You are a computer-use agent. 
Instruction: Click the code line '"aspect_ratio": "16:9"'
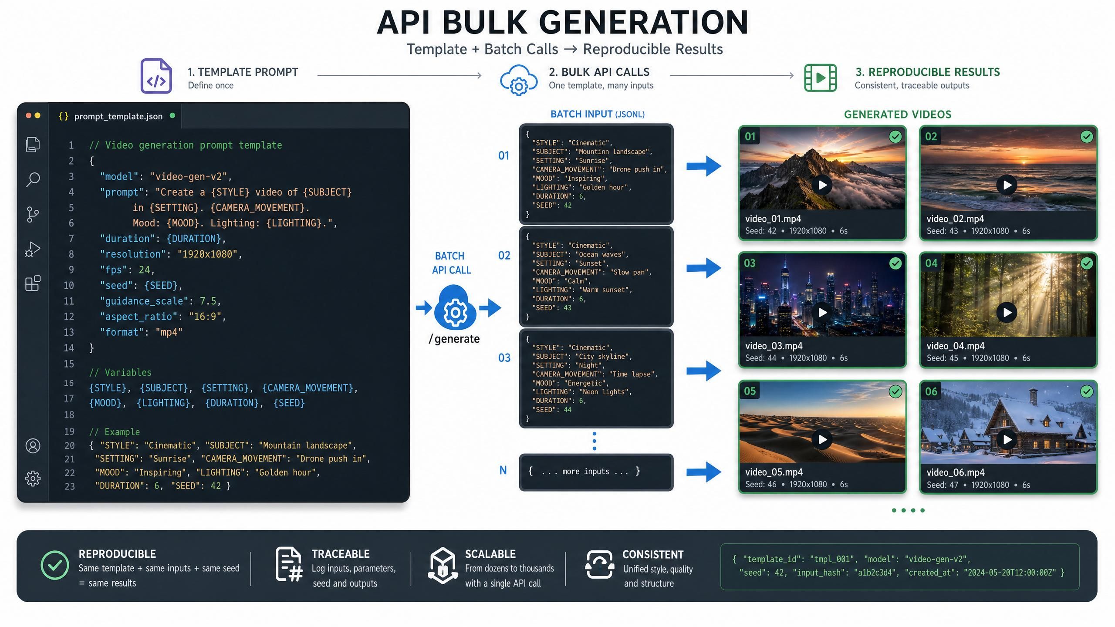(x=163, y=317)
